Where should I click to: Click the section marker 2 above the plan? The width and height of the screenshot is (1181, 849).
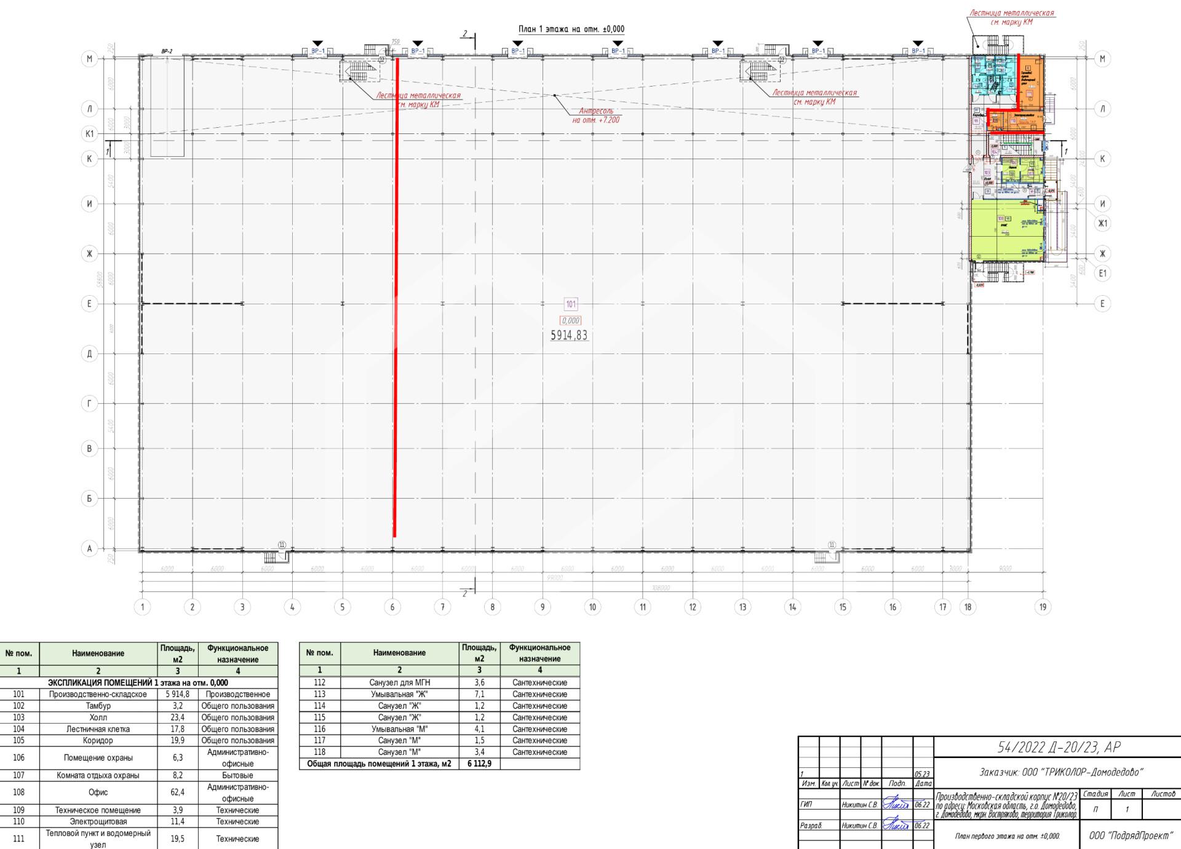point(466,34)
